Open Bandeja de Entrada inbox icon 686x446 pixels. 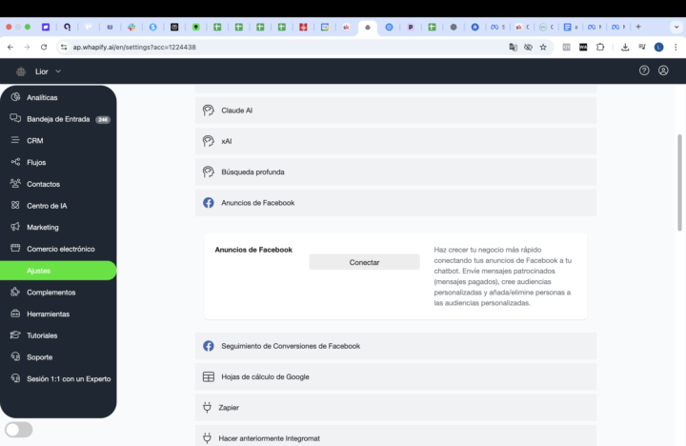(x=15, y=118)
